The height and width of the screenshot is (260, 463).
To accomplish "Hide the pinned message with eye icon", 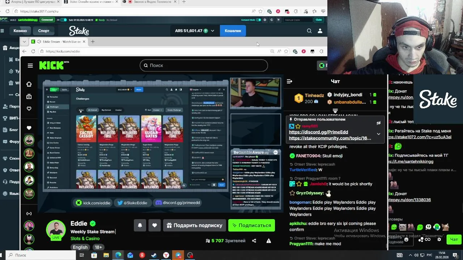I will tap(378, 123).
